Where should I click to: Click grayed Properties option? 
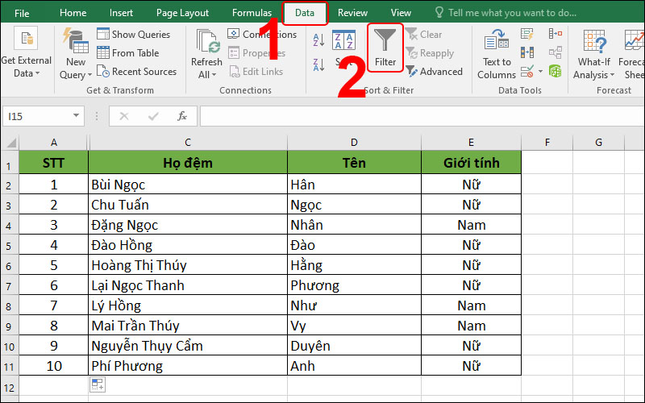(x=256, y=52)
